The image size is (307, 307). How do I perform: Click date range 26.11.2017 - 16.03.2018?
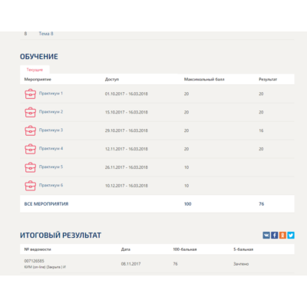[127, 167]
